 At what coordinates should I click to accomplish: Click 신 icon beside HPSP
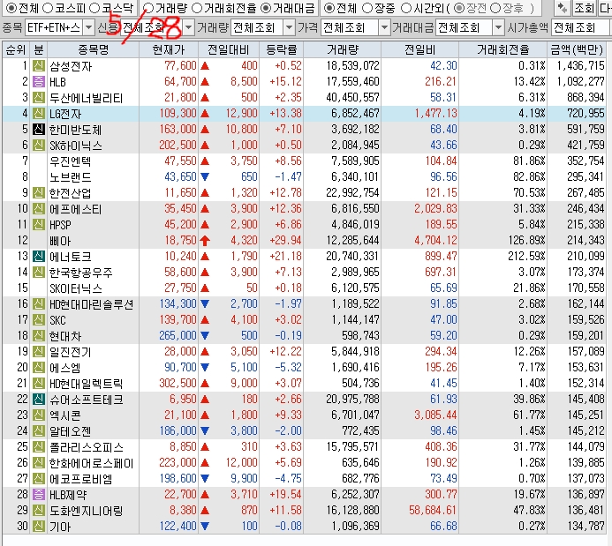pyautogui.click(x=39, y=225)
